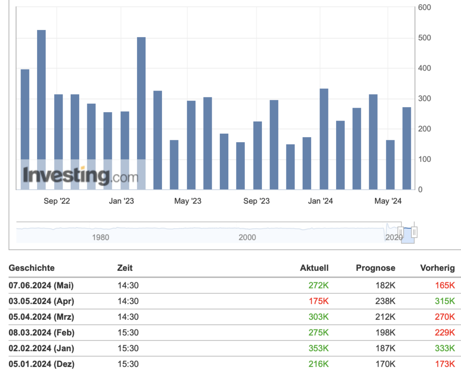Screen dimensions: 461x378
Task: Select the 07.06.2024 (Mai) row
Action: click(41, 285)
